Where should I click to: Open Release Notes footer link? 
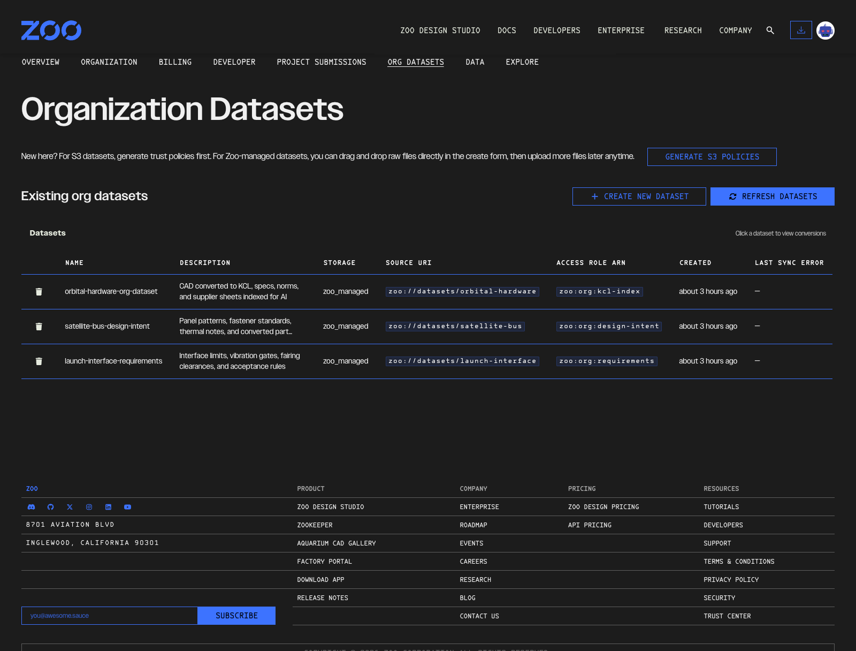(323, 598)
